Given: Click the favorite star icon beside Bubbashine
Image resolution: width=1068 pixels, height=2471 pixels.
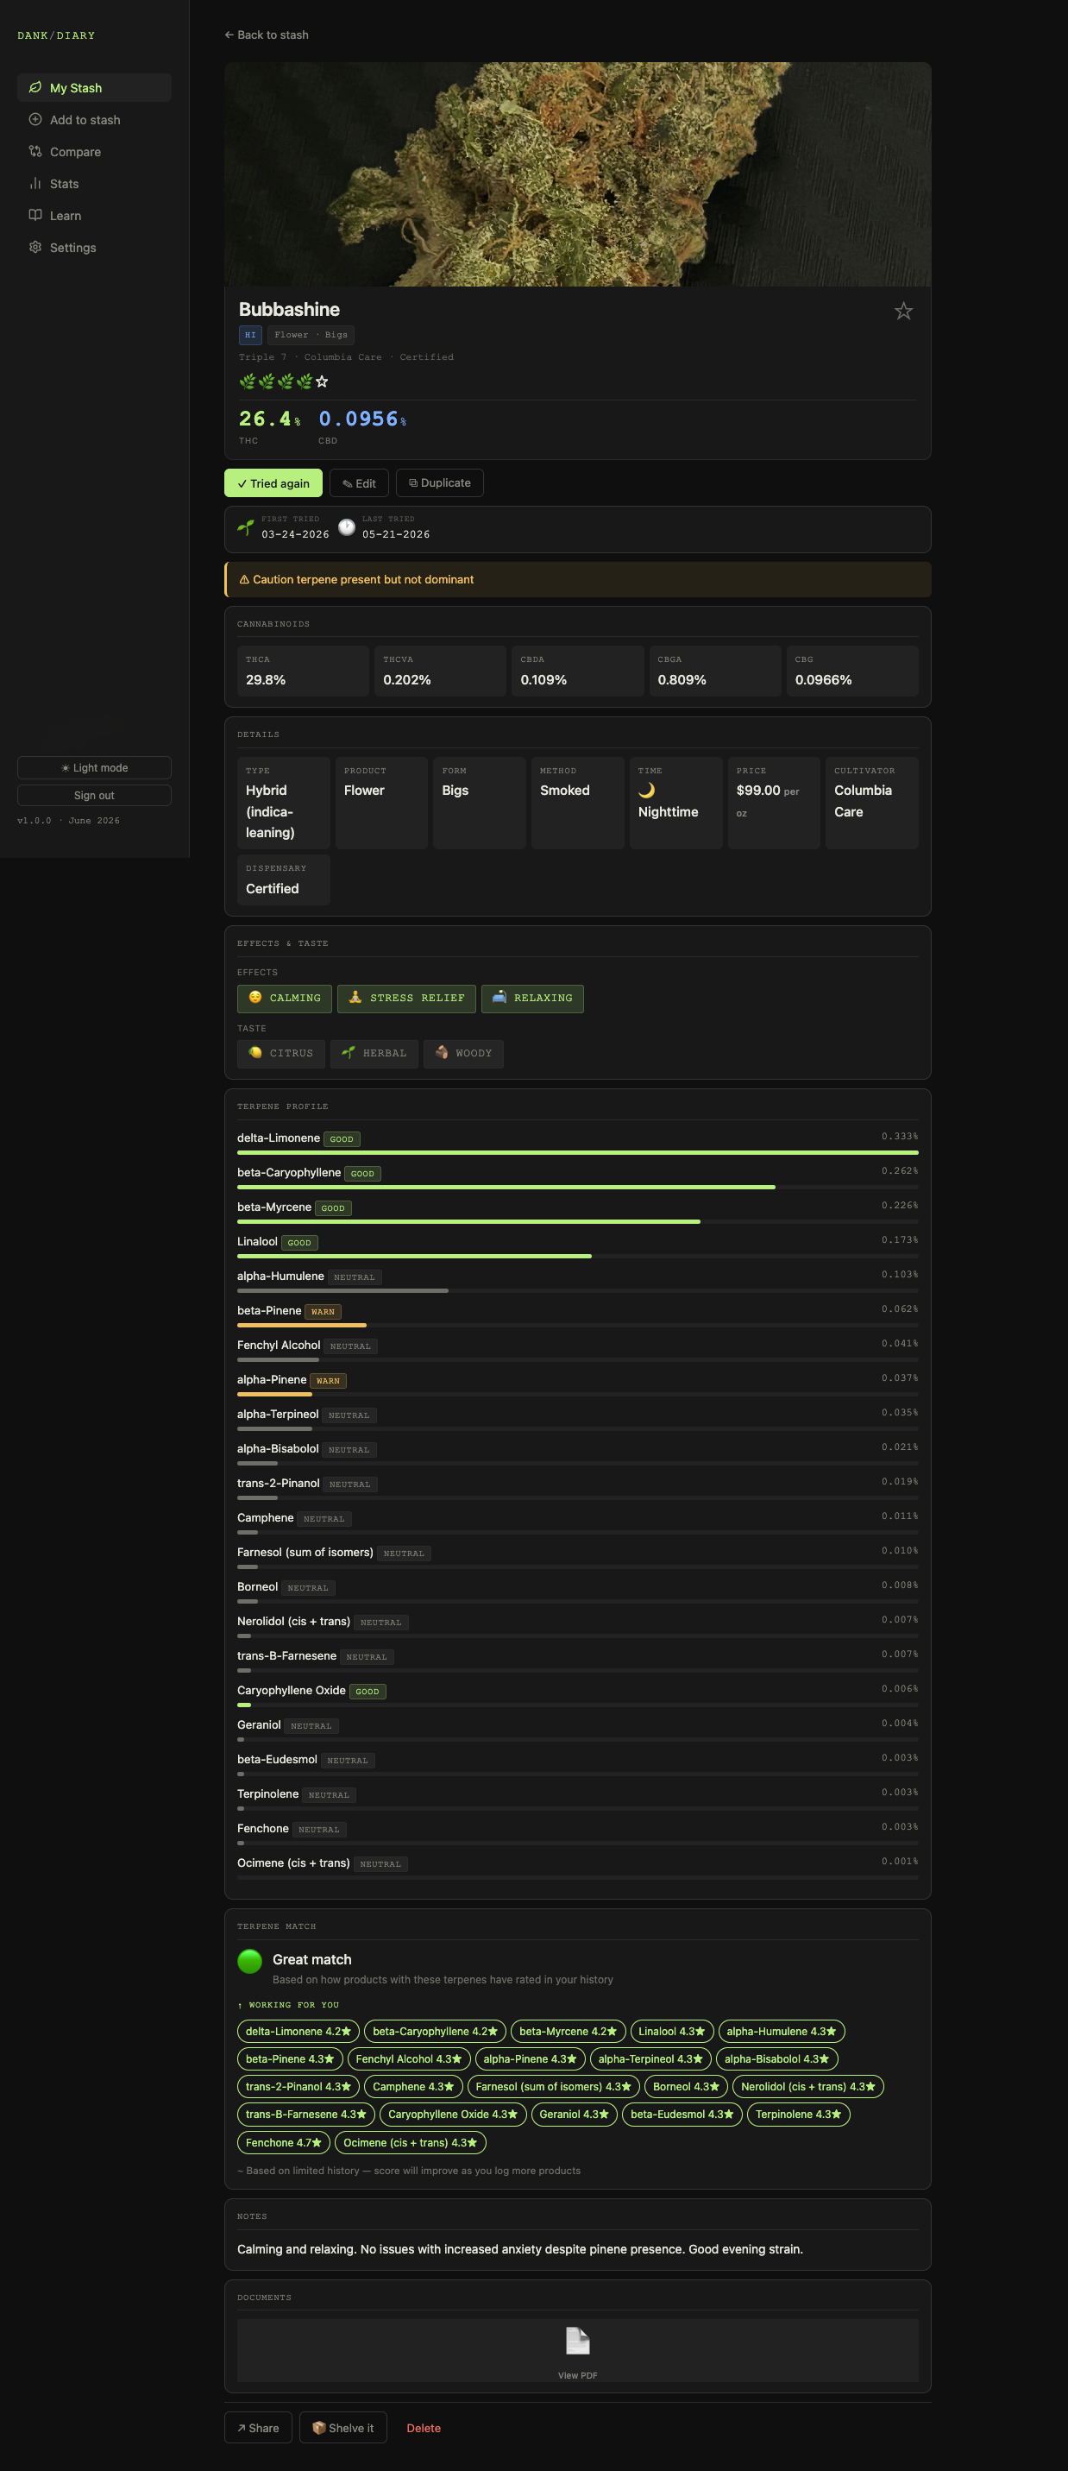Looking at the screenshot, I should [x=903, y=311].
